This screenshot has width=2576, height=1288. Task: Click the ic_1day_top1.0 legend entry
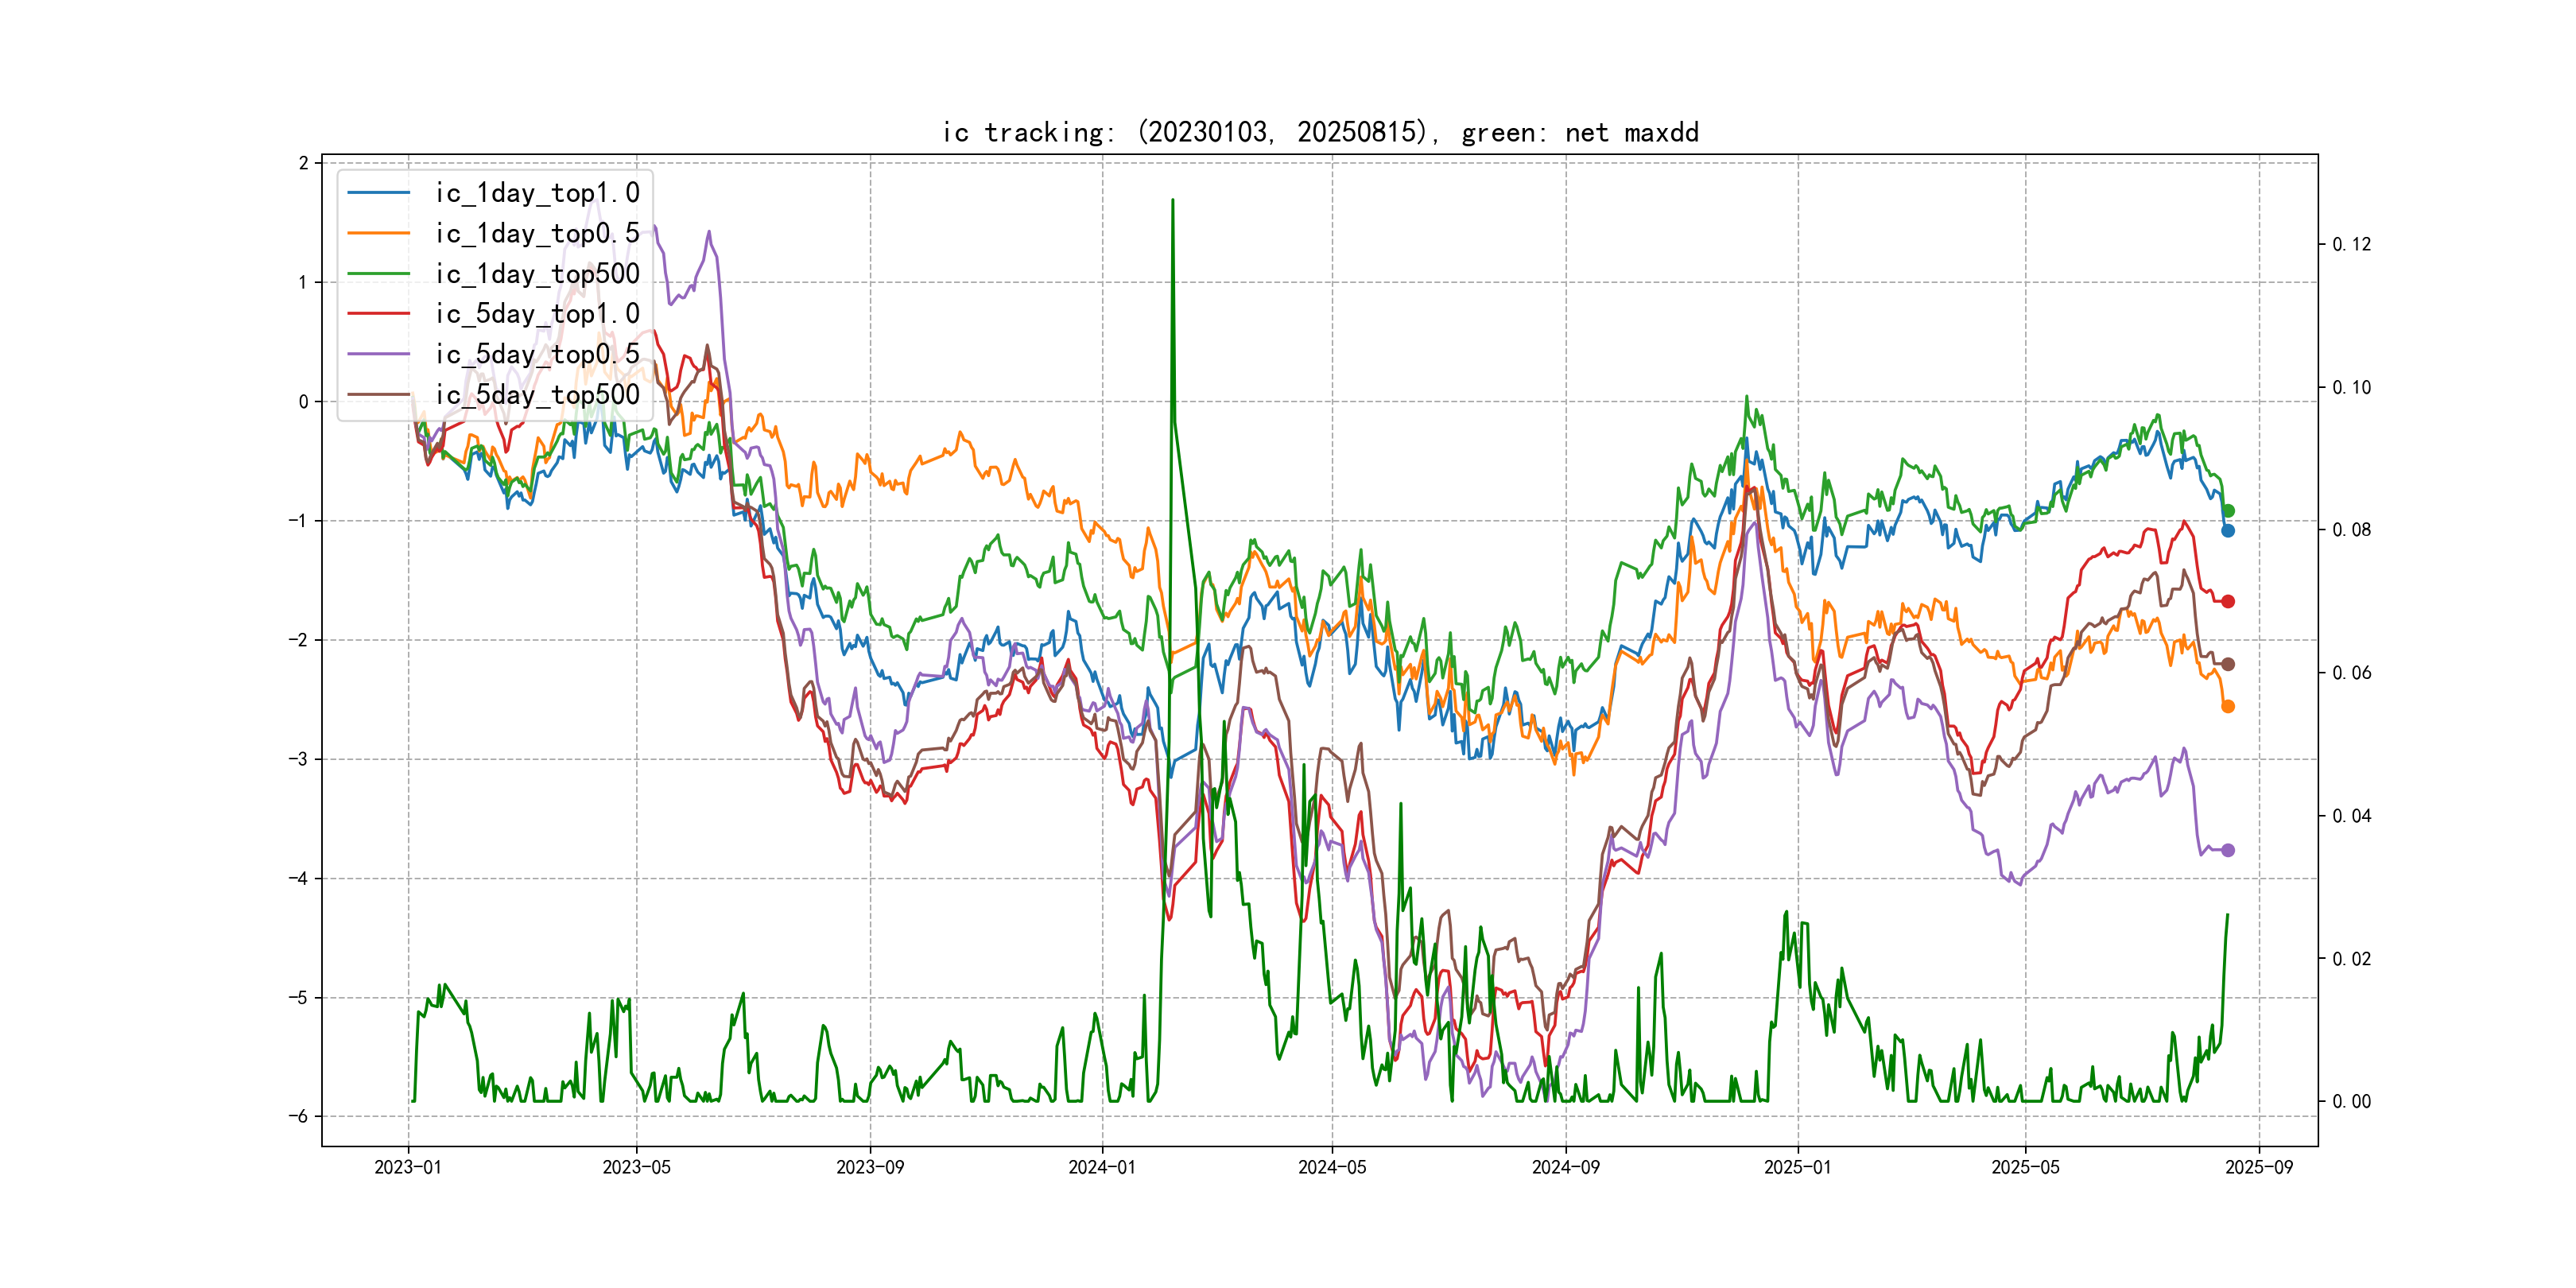(x=537, y=193)
